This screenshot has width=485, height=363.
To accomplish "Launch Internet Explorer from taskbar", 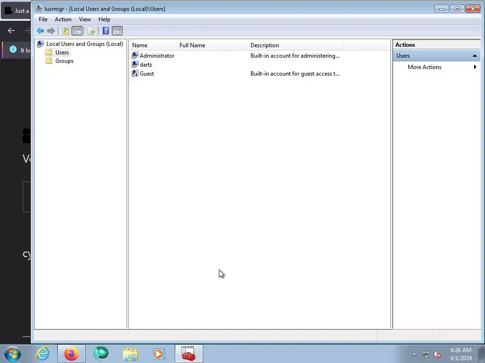I will [42, 354].
